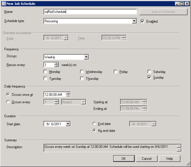Open the Start date calendar dropdown
Viewport: 191px width, 167px height.
point(68,124)
